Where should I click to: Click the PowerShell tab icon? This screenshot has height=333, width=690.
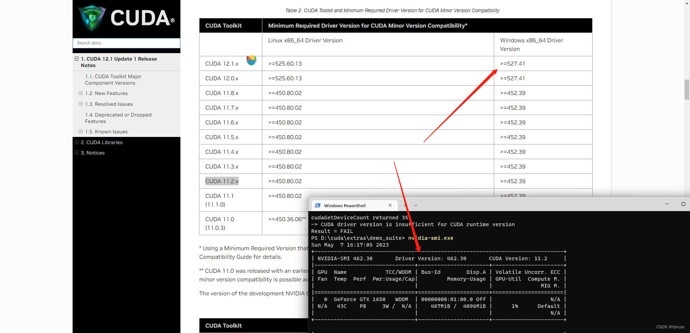(318, 205)
